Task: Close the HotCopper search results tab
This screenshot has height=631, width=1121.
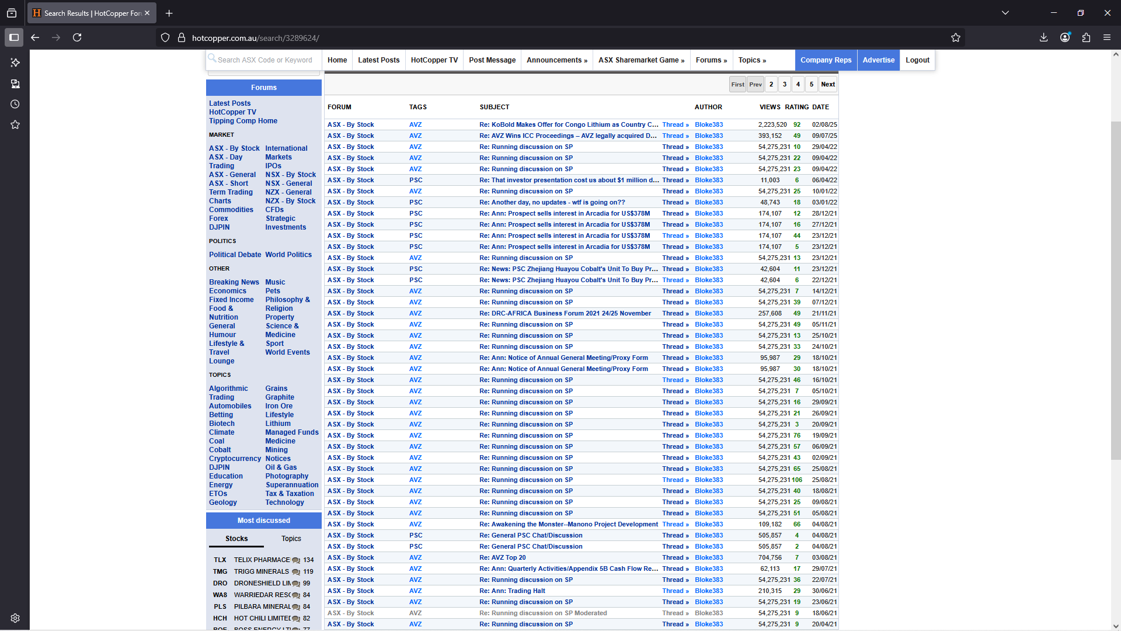Action: 147,13
